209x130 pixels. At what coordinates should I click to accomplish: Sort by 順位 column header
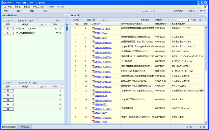point(86,24)
